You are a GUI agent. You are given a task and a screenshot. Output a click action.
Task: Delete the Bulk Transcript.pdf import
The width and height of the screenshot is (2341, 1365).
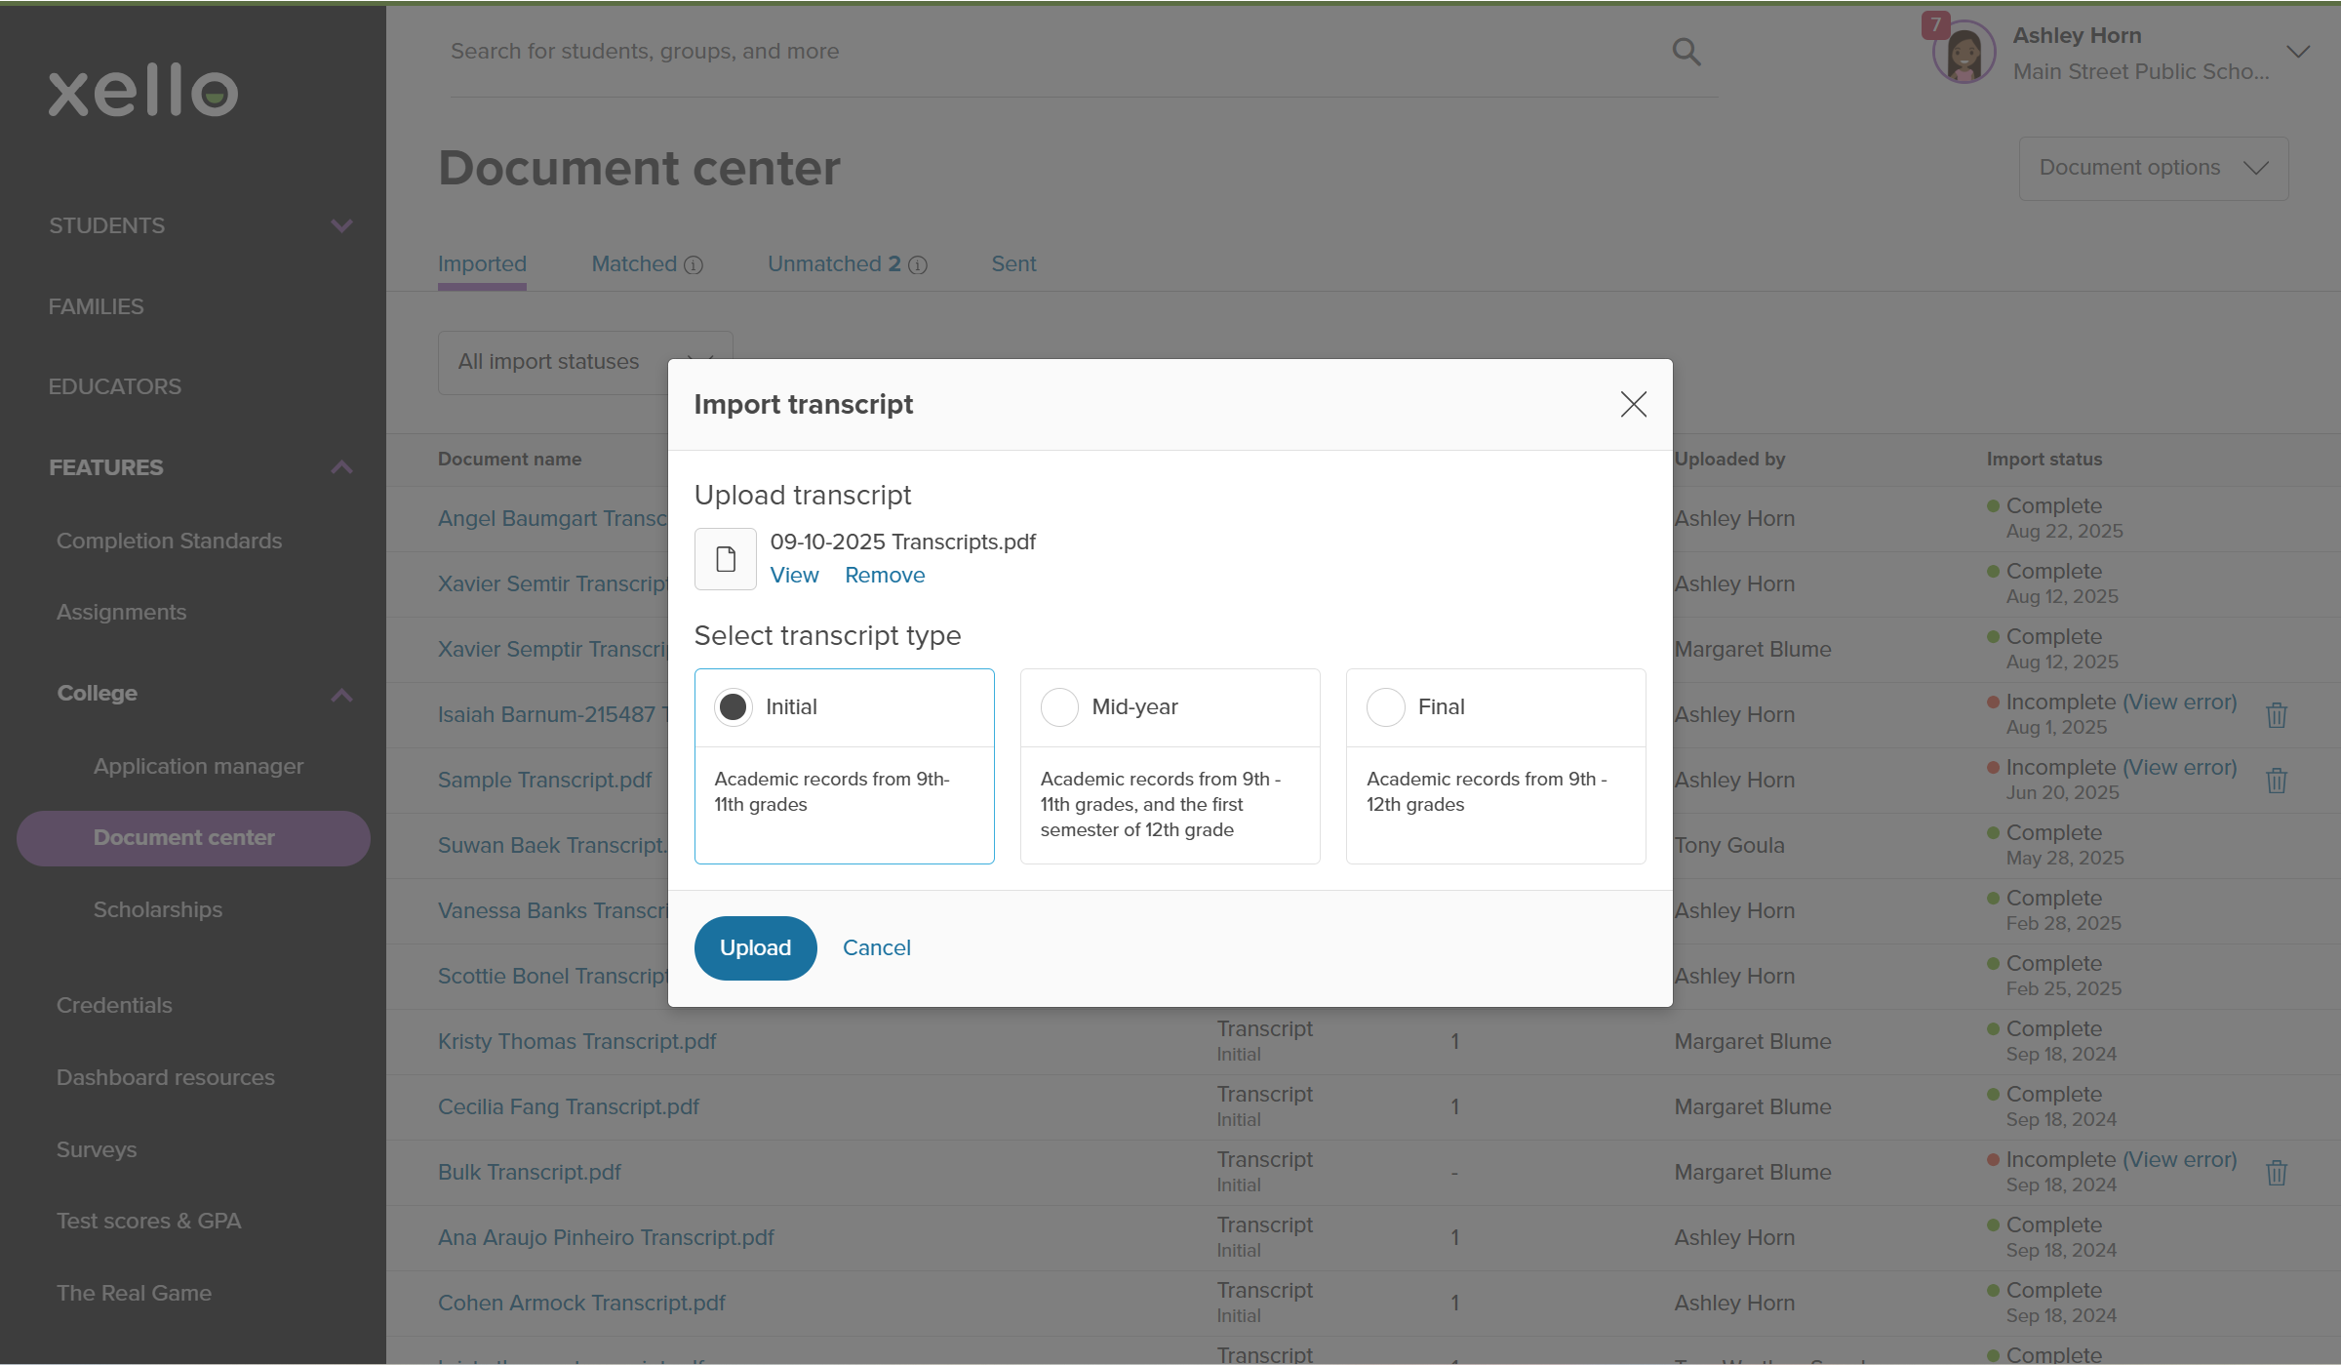[x=2277, y=1173]
